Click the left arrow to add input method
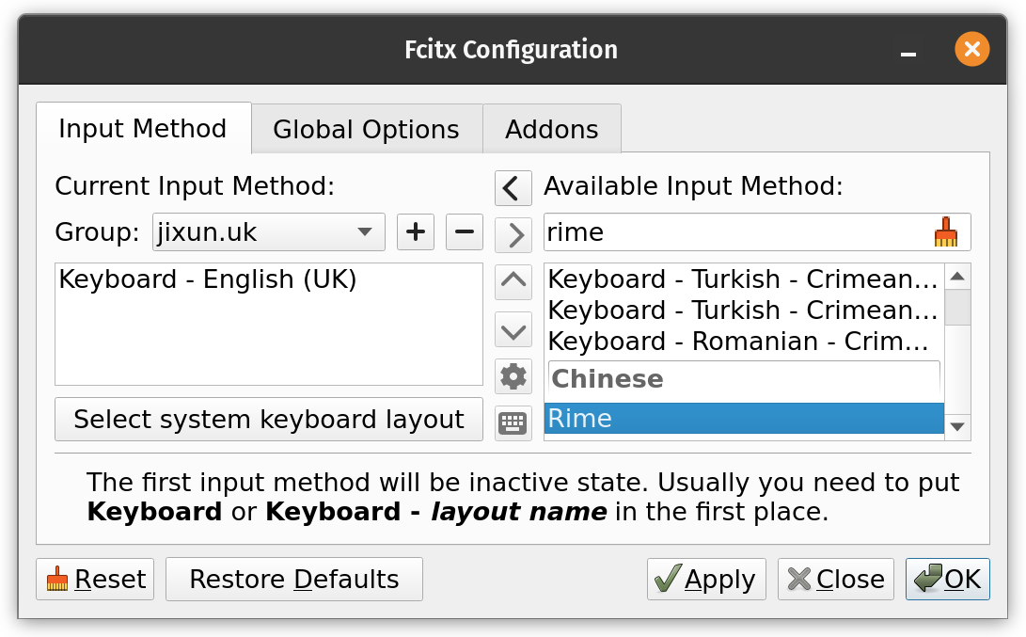Image resolution: width=1026 pixels, height=637 pixels. pos(513,188)
